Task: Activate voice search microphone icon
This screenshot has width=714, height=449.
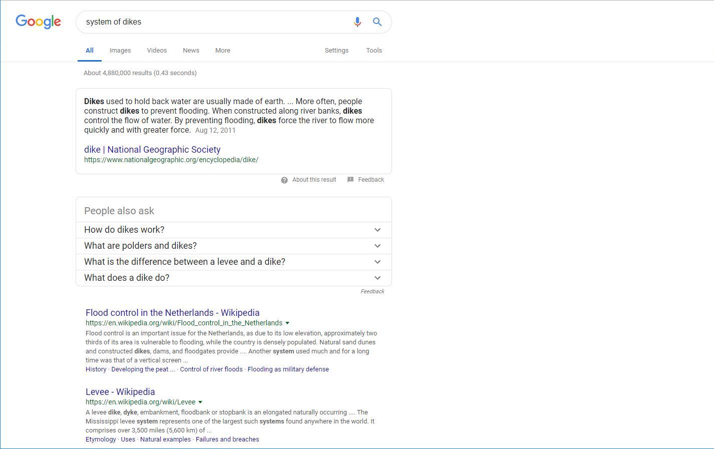Action: pyautogui.click(x=357, y=22)
